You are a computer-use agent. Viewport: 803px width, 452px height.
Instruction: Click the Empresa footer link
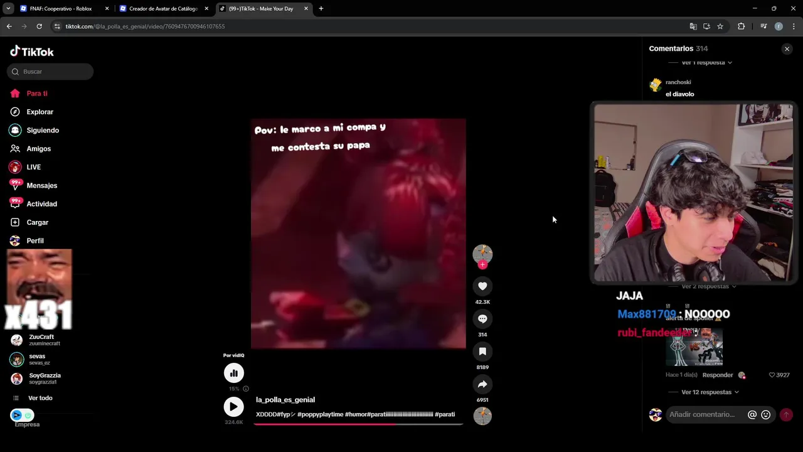click(27, 424)
